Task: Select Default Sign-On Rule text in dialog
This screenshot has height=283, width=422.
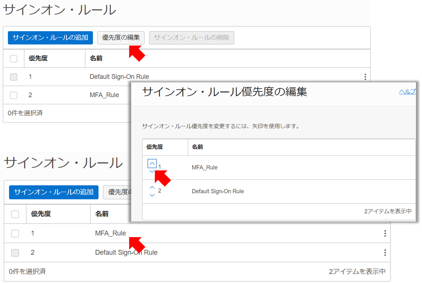Action: (218, 191)
